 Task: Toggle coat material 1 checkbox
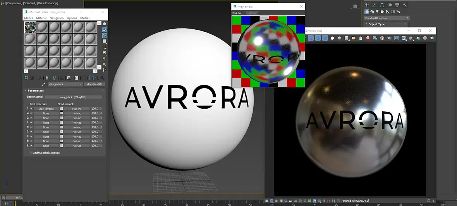point(31,109)
